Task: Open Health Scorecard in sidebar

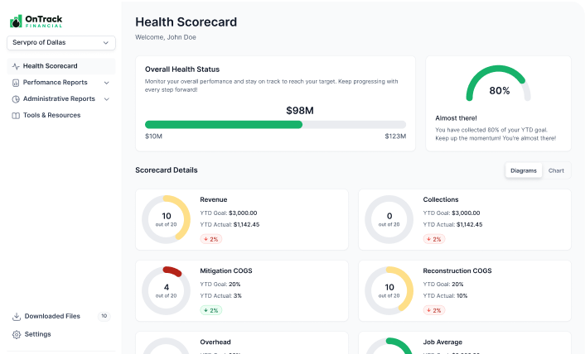Action: (51, 66)
